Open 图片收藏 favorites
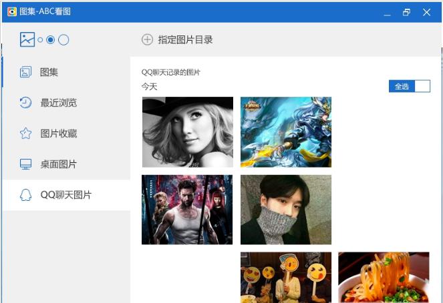Viewport: 443px width, 303px height. tap(66, 133)
